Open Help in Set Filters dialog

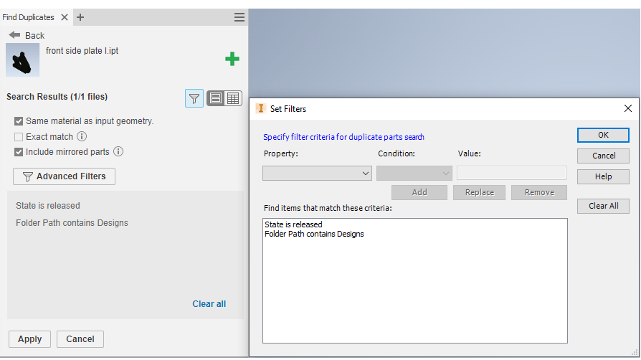(603, 176)
